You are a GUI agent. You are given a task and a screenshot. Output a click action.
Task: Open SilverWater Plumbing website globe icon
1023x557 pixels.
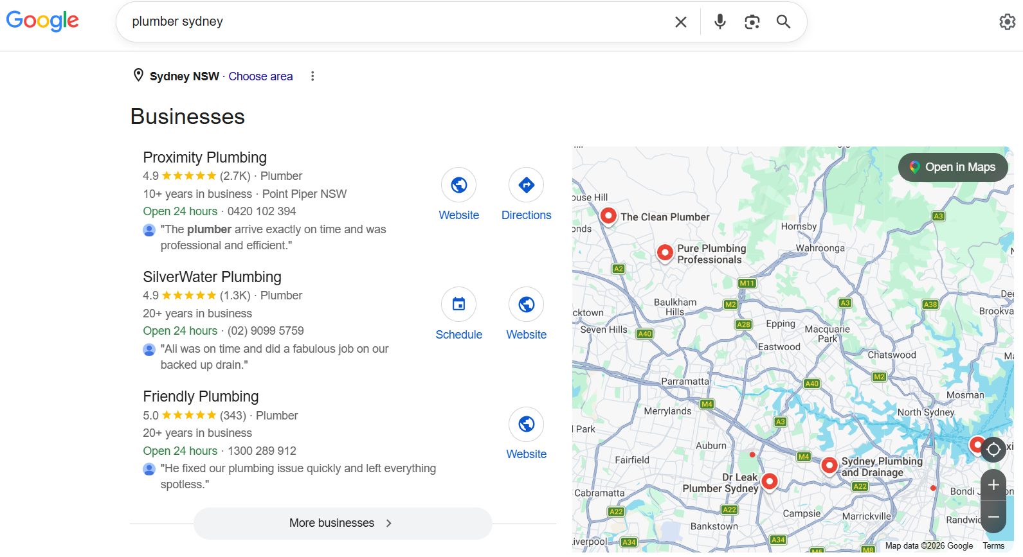(x=527, y=305)
